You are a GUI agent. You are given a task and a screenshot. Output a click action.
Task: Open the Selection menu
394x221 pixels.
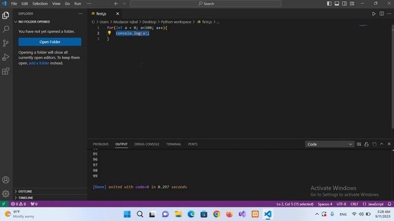(x=40, y=4)
